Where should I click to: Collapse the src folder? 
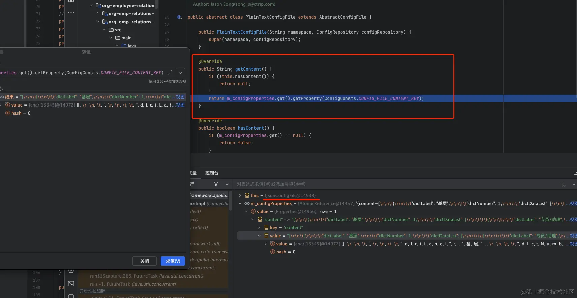pos(104,30)
